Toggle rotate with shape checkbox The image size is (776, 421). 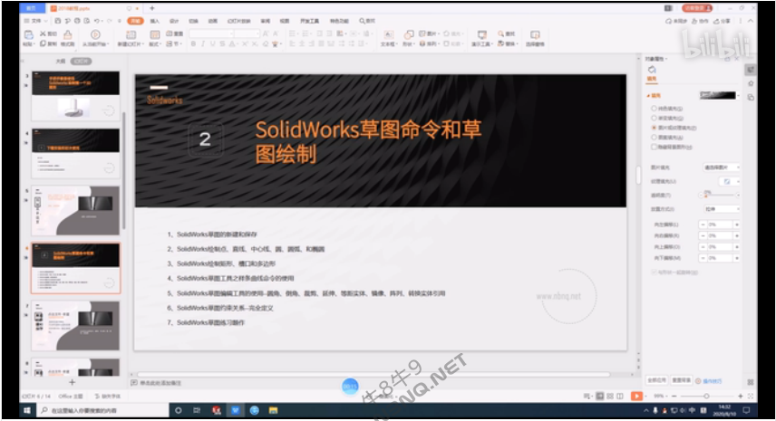click(x=654, y=273)
